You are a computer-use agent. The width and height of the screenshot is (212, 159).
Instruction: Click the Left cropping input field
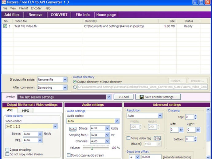coord(175,130)
